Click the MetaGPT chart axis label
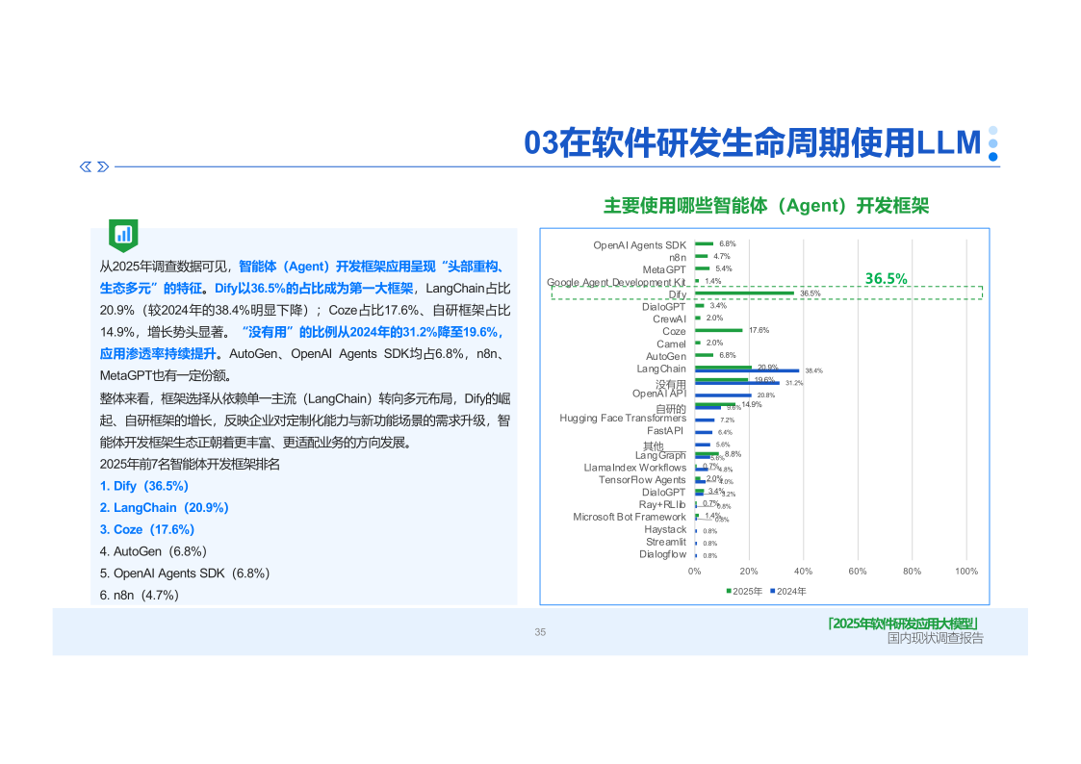 click(664, 269)
